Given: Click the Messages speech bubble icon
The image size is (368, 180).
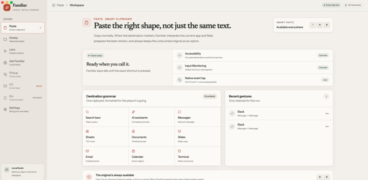Looking at the screenshot, I should point(179,112).
